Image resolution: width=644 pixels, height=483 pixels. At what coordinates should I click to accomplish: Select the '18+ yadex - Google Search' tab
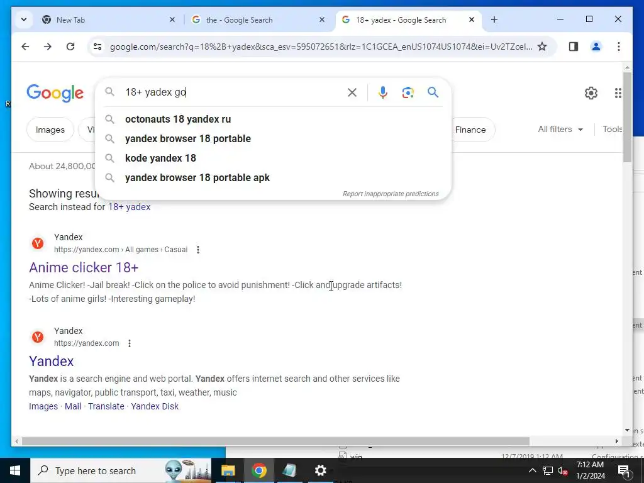(409, 19)
